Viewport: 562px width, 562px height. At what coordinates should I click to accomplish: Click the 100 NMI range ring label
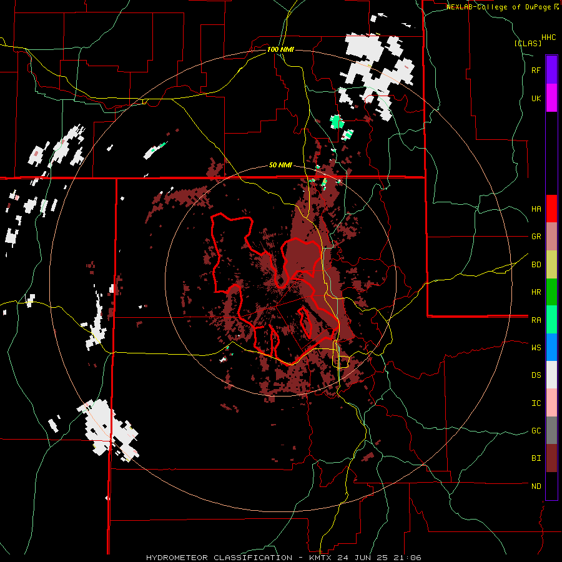(280, 49)
